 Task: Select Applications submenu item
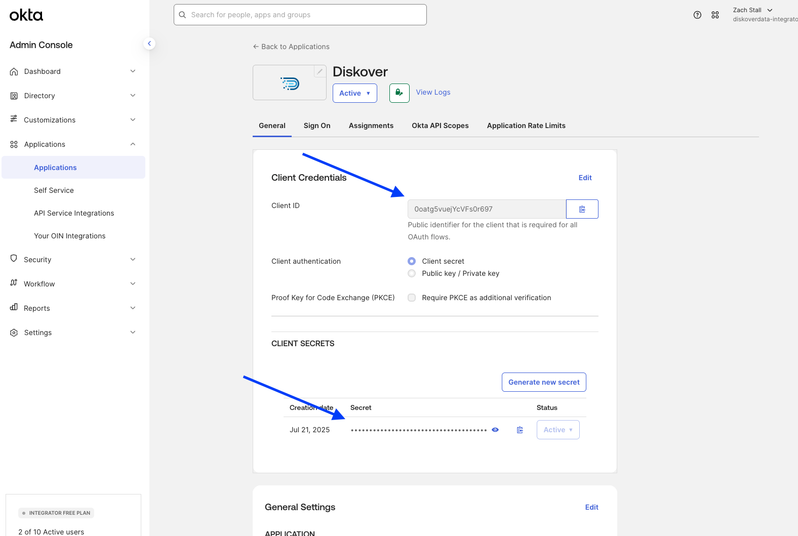pos(73,168)
